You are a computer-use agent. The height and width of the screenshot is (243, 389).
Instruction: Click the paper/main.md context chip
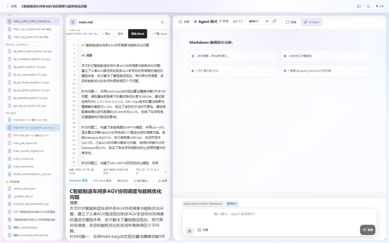tap(203, 204)
